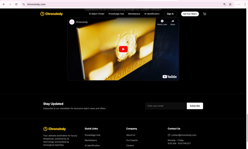Click the YouTube logo on the video
The width and height of the screenshot is (248, 149).
(170, 77)
